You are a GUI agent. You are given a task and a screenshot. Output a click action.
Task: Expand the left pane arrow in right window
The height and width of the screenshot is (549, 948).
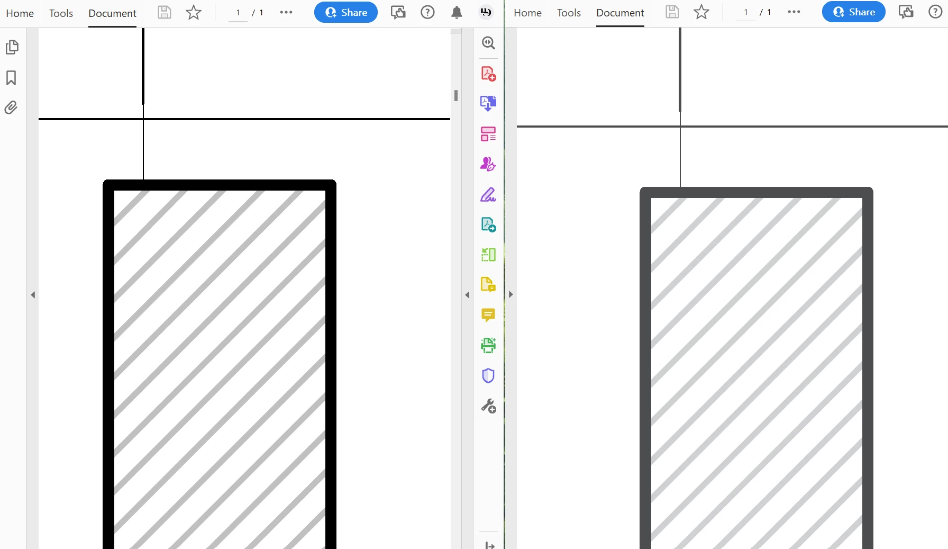click(x=511, y=294)
